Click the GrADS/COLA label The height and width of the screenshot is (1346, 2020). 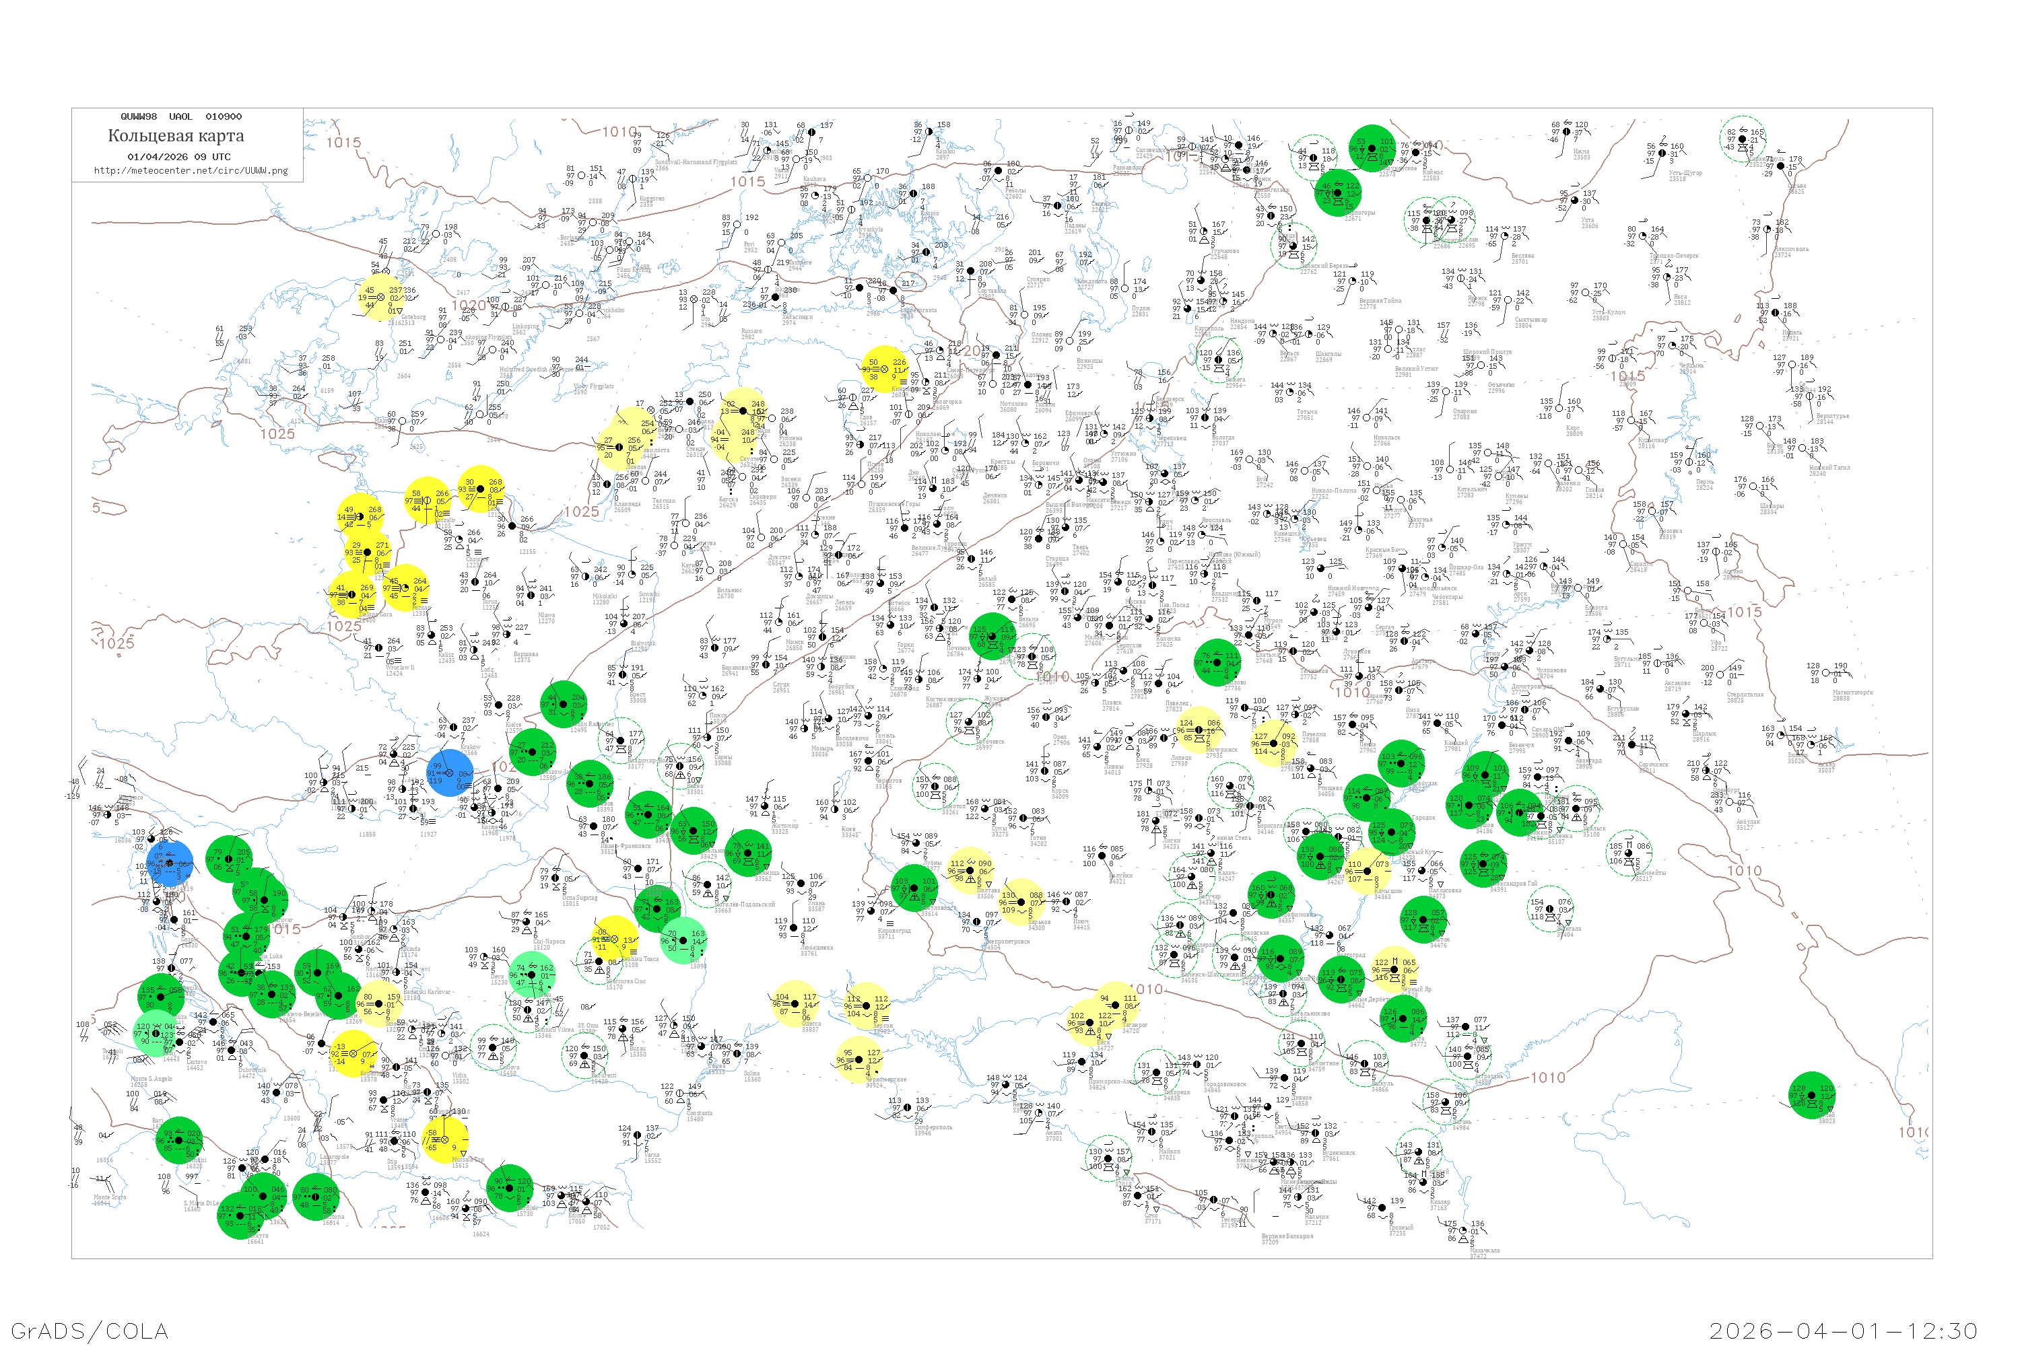tap(90, 1331)
